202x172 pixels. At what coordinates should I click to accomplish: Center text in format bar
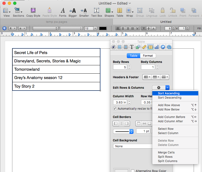(x=123, y=28)
